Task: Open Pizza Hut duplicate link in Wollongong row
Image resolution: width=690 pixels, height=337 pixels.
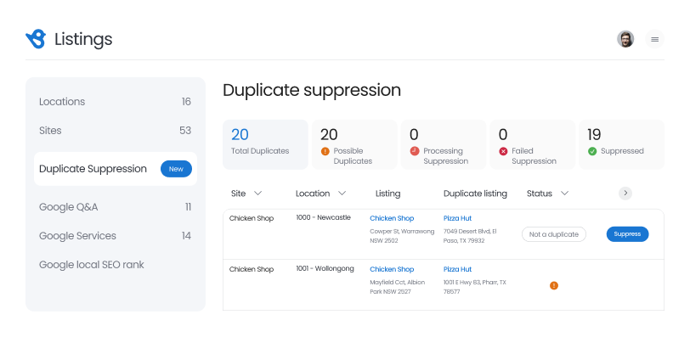Action: [x=457, y=269]
